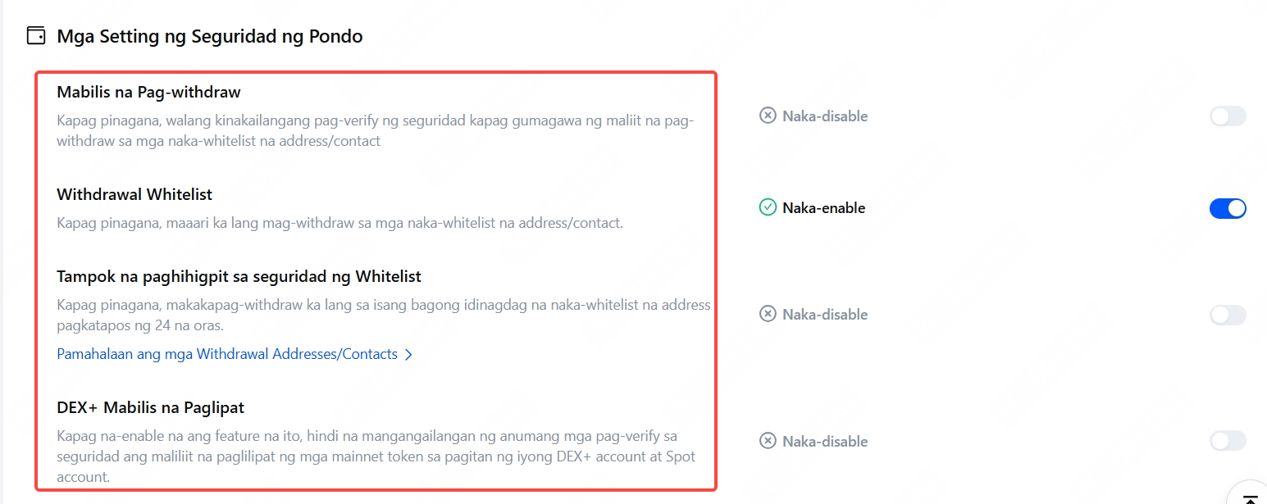
Task: Open Pamahalaan ang mga Withdrawal Addresses/Contacts link
Action: (227, 355)
